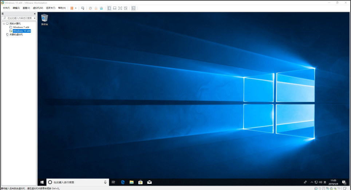This screenshot has width=351, height=190.
Task: Click the printer status bar icon
Action: point(331,189)
